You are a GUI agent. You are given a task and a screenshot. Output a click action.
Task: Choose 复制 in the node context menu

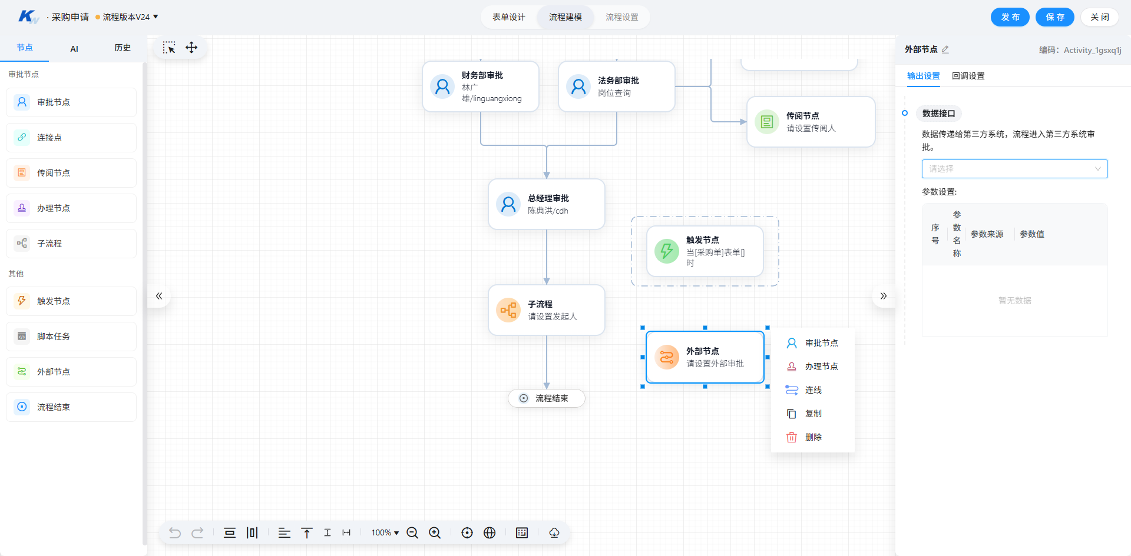pyautogui.click(x=813, y=414)
